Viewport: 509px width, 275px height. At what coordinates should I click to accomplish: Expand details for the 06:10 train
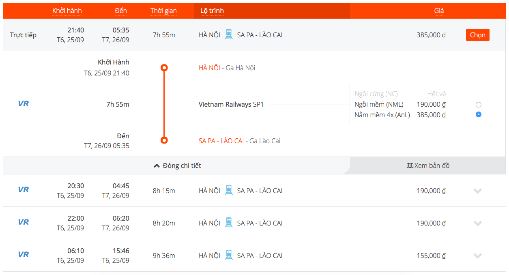tap(478, 256)
